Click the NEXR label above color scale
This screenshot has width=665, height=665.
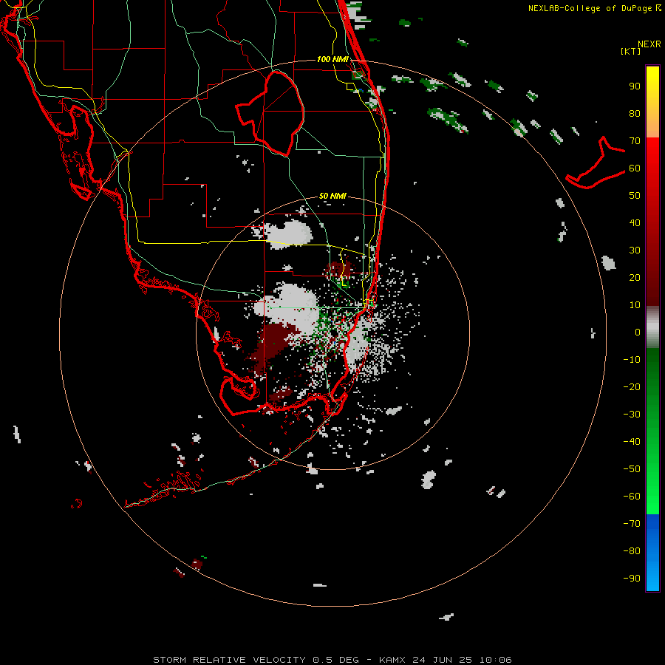(649, 44)
